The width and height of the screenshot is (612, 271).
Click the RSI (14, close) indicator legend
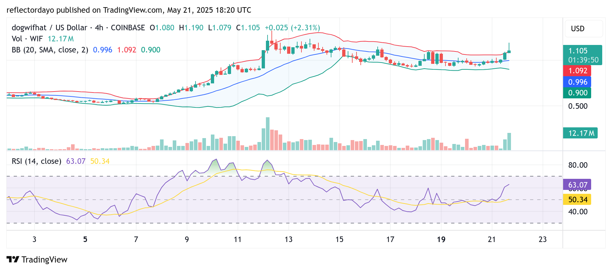36,161
